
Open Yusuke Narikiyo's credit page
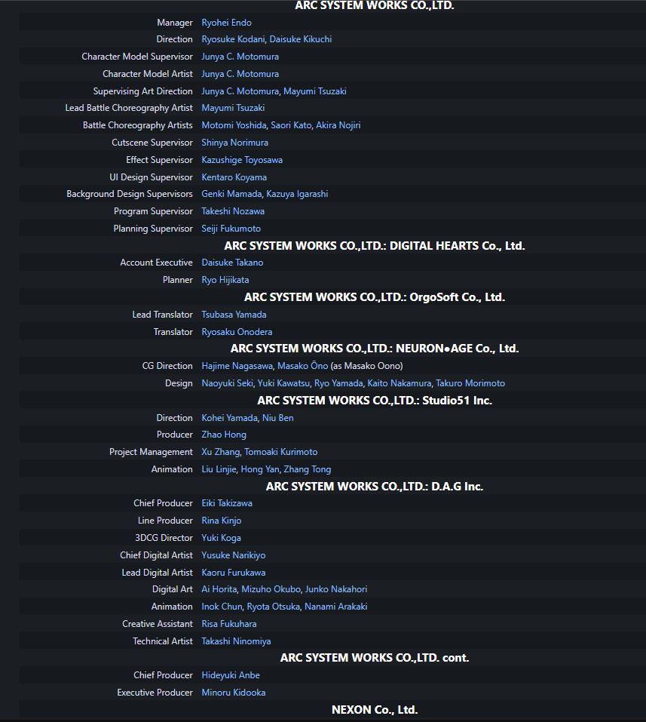click(x=233, y=555)
